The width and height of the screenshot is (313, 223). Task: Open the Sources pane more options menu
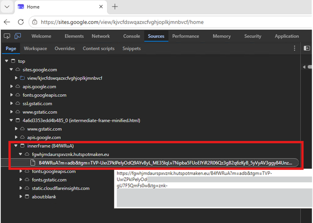point(294,48)
